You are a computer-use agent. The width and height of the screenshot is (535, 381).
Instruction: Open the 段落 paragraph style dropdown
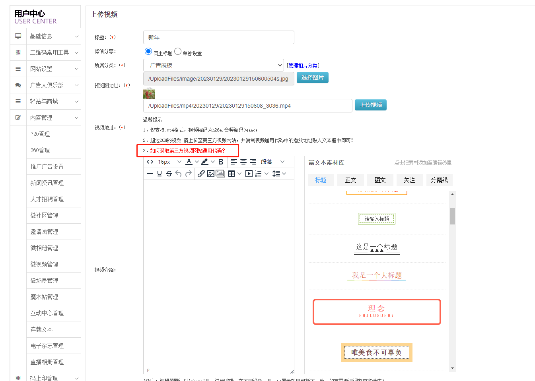[272, 162]
